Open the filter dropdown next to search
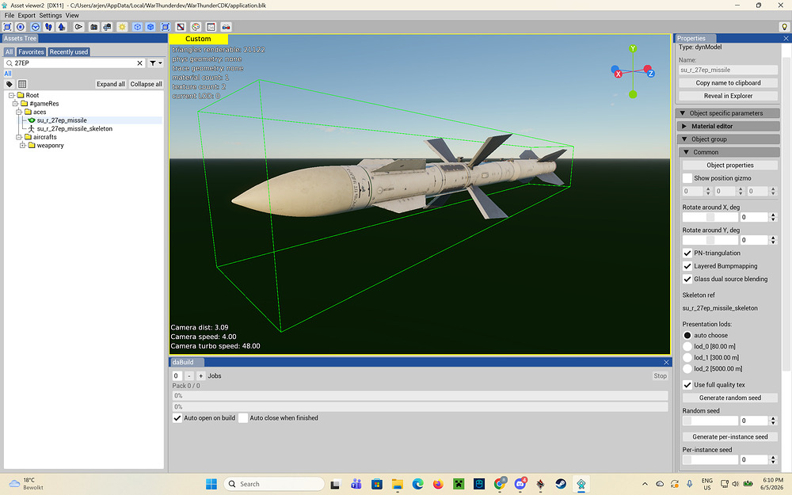792x495 pixels. click(x=155, y=63)
